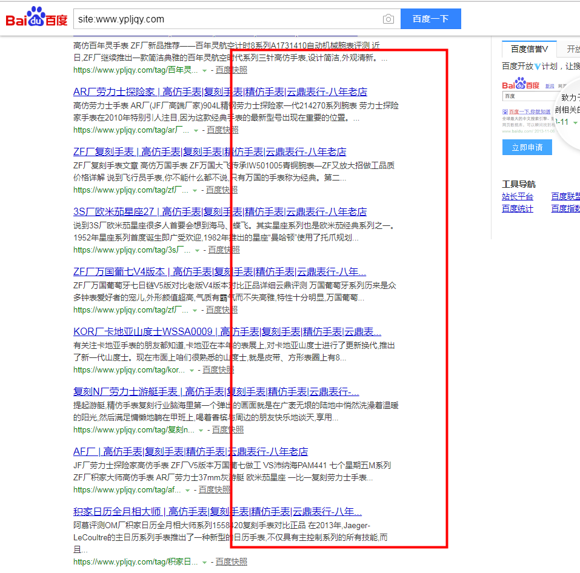Expand dropdown arrow next to tag/ar厂 URL
580x573 pixels.
point(196,130)
